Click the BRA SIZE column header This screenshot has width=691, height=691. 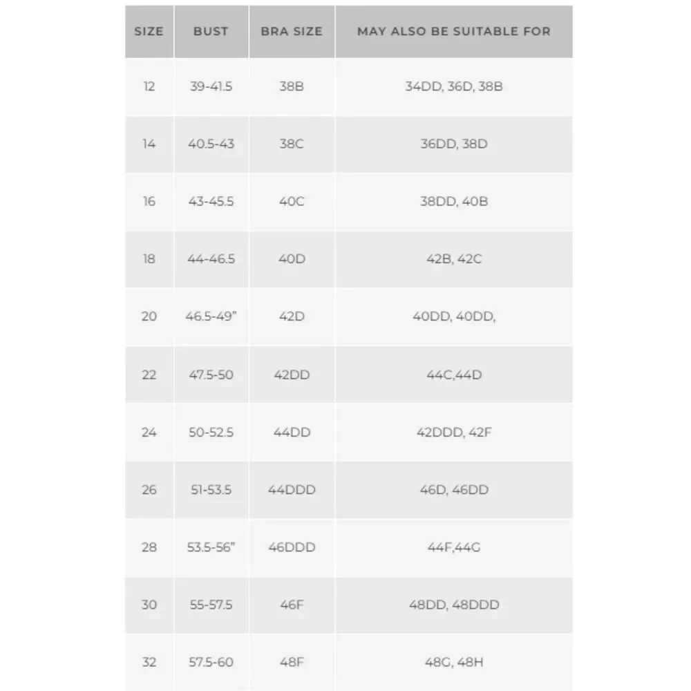[x=292, y=31]
